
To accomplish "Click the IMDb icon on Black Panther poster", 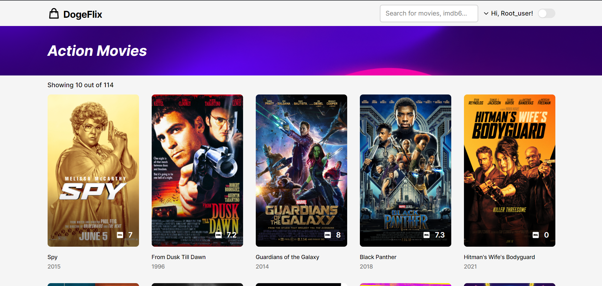I will (427, 235).
